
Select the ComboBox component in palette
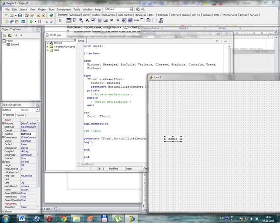point(130,20)
